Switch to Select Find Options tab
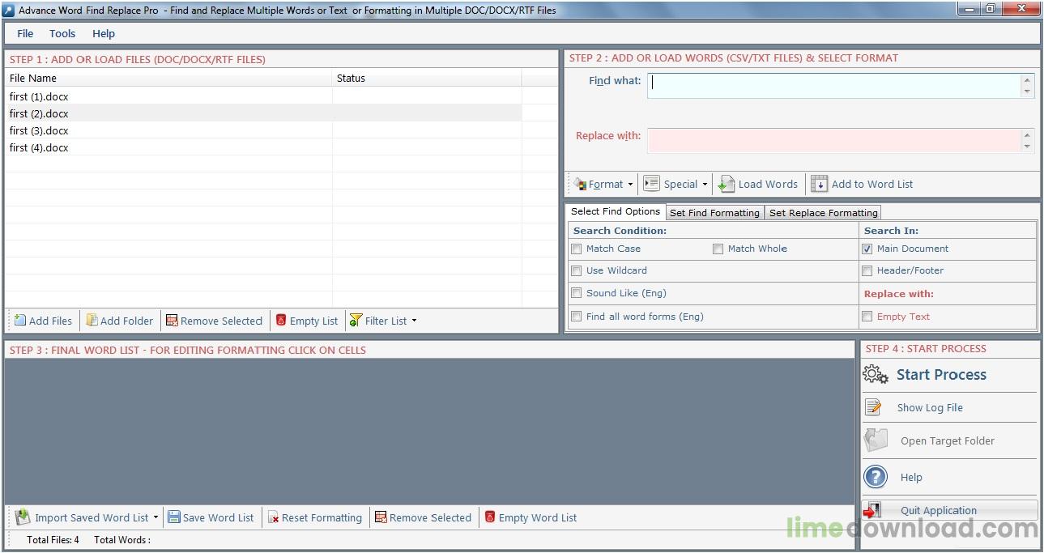The image size is (1044, 553). (616, 211)
